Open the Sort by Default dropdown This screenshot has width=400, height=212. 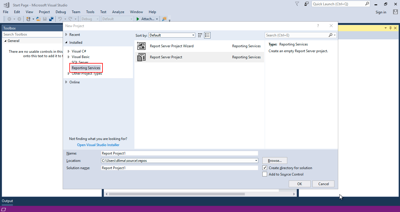[172, 35]
